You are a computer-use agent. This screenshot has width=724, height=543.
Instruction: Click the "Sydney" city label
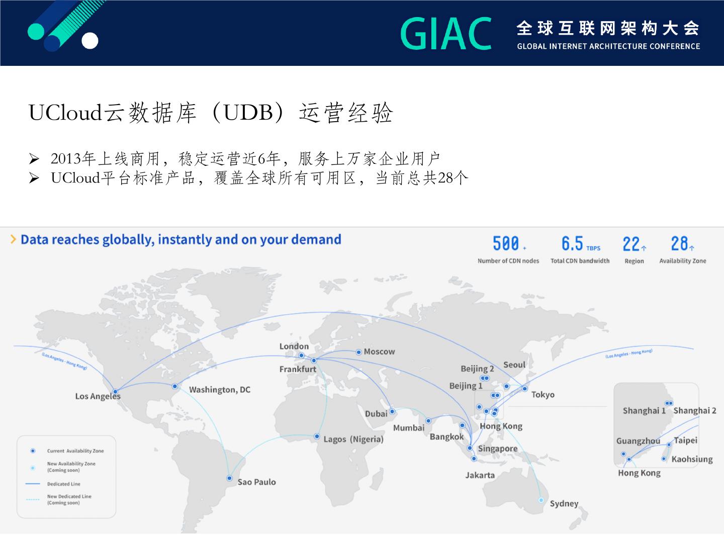click(x=564, y=504)
